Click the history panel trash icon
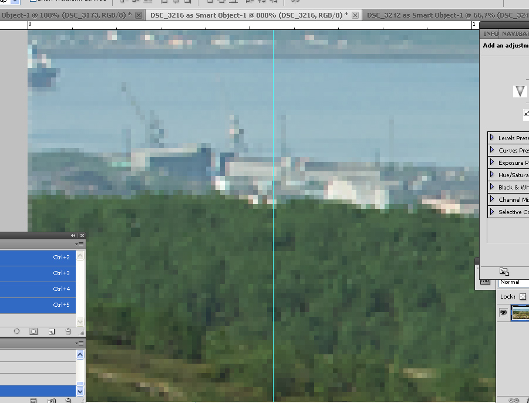Viewport: 529px width, 403px height. pos(68,401)
